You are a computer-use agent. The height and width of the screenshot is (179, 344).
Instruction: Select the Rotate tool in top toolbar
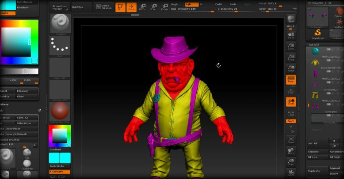coord(164,7)
